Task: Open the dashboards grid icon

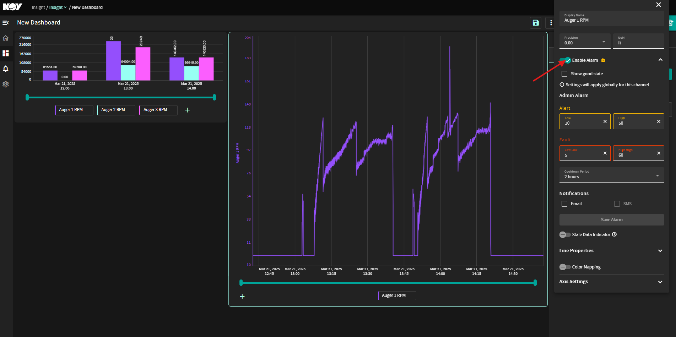Action: tap(6, 53)
